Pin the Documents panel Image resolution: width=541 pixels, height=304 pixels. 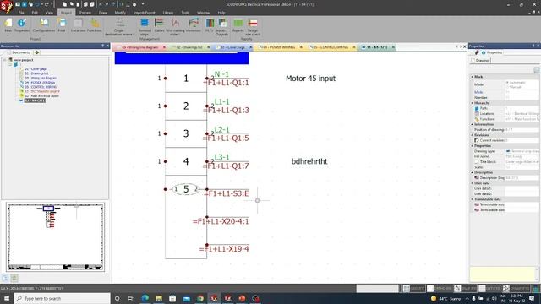102,46
